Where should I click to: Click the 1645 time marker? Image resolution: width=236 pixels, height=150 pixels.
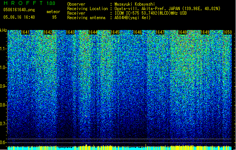coord(115,32)
